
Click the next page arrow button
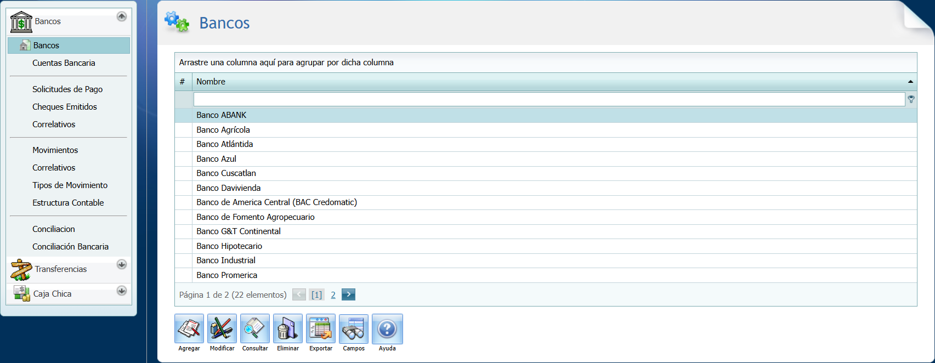tap(348, 294)
